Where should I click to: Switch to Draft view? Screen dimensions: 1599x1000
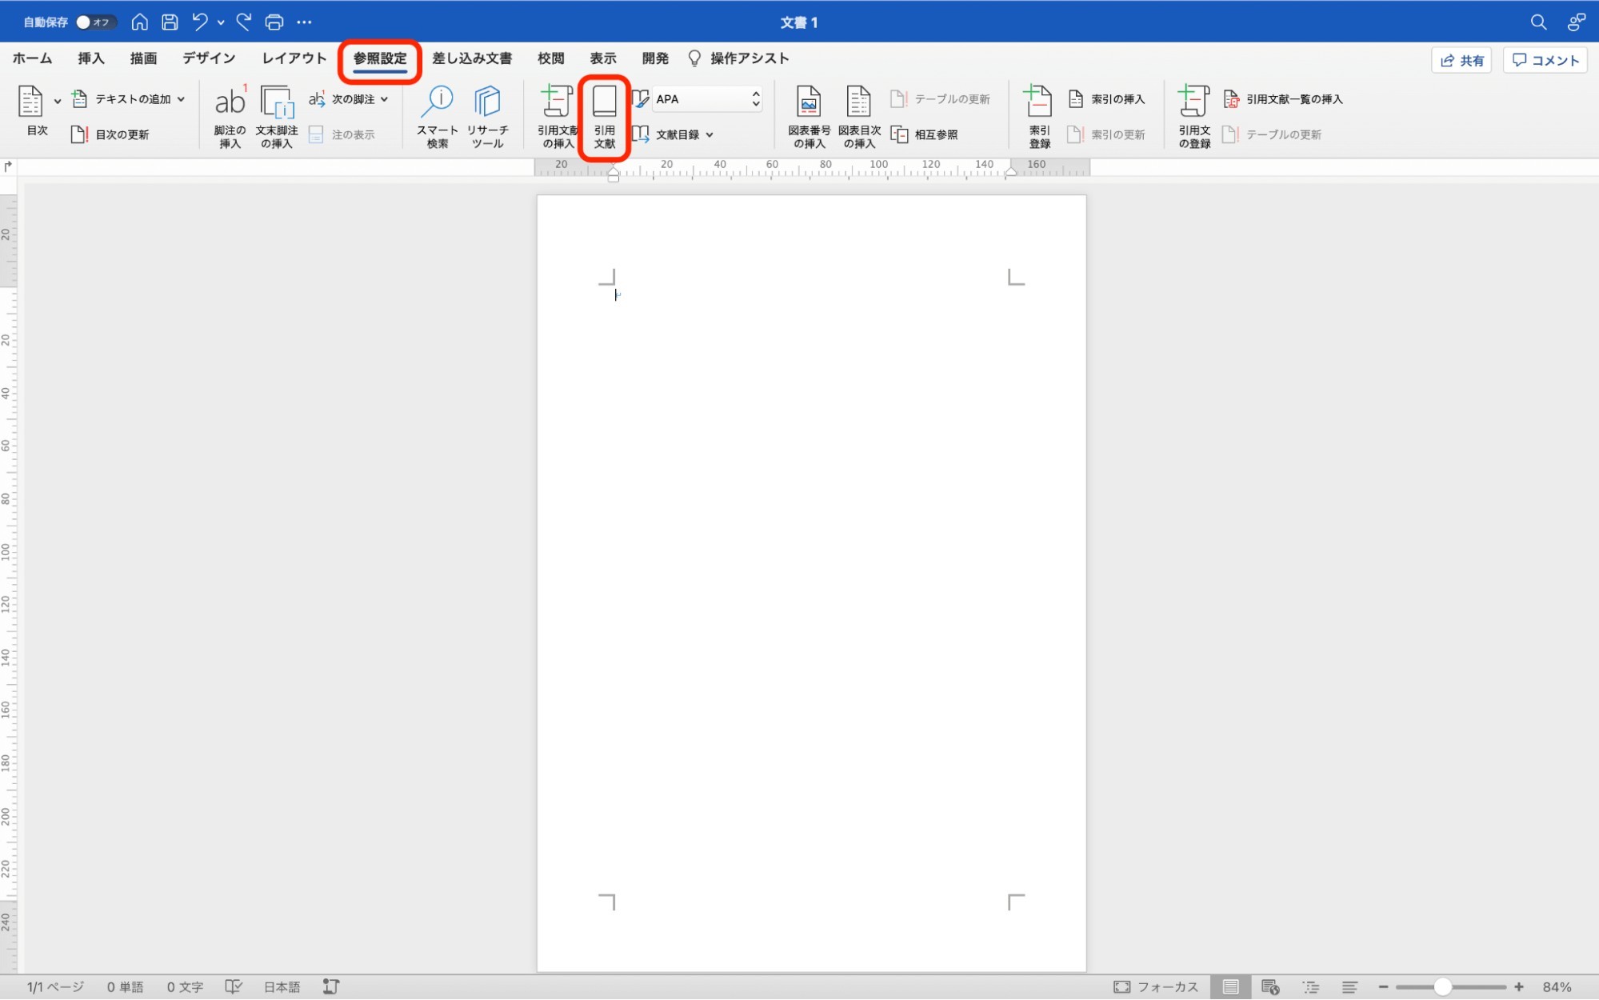pos(1350,987)
